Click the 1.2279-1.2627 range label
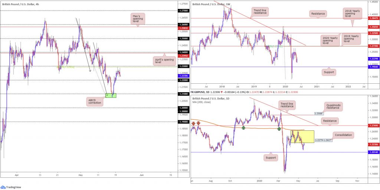380x190 pixels. click(x=323, y=140)
